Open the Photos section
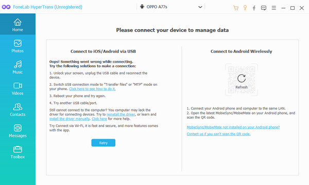The height and width of the screenshot is (185, 309). point(18,46)
